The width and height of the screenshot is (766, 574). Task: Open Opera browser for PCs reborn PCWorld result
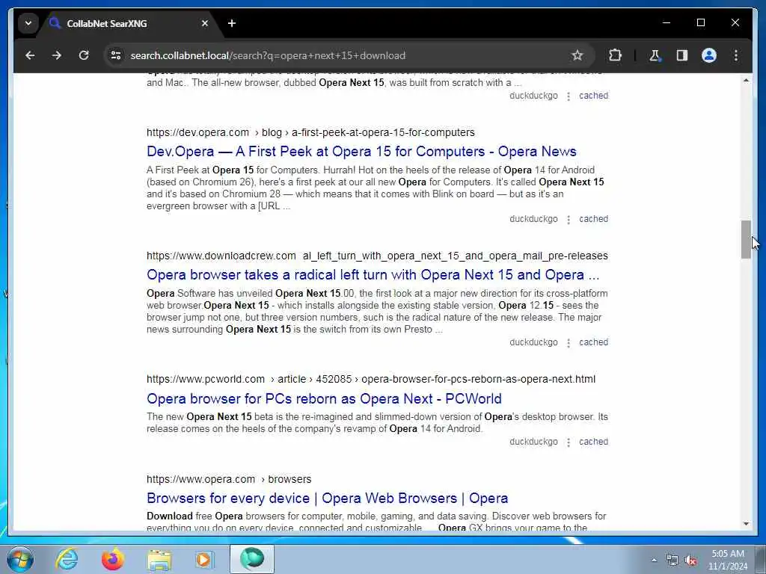point(324,399)
